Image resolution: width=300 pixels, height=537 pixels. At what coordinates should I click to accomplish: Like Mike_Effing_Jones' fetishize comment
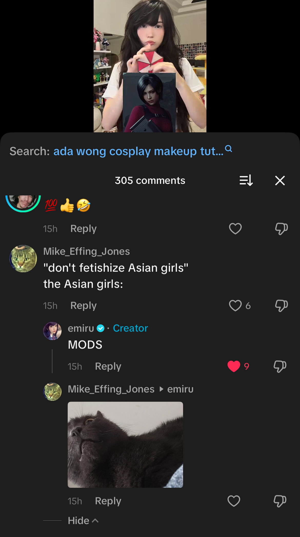(235, 305)
